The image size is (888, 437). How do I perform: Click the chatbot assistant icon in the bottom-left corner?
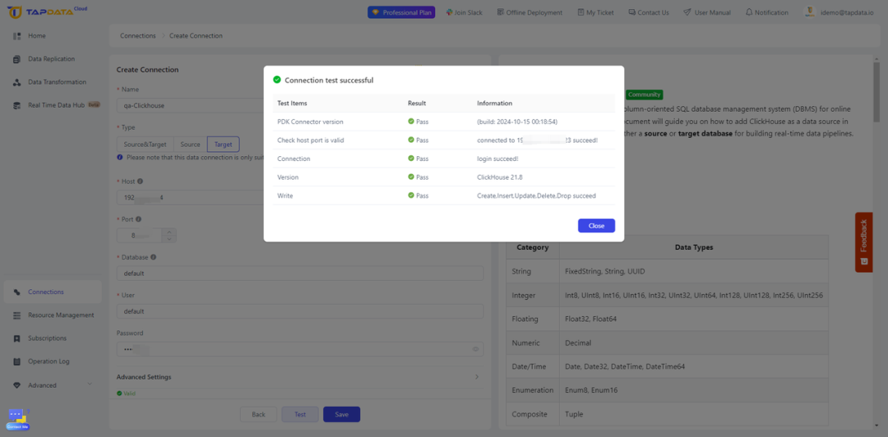(x=17, y=420)
